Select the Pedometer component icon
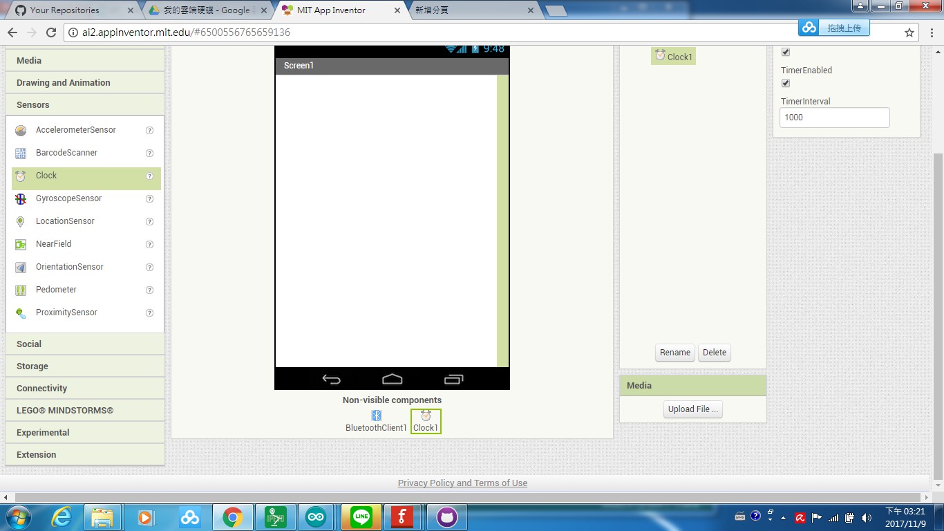Viewport: 944px width, 531px height. pyautogui.click(x=21, y=290)
